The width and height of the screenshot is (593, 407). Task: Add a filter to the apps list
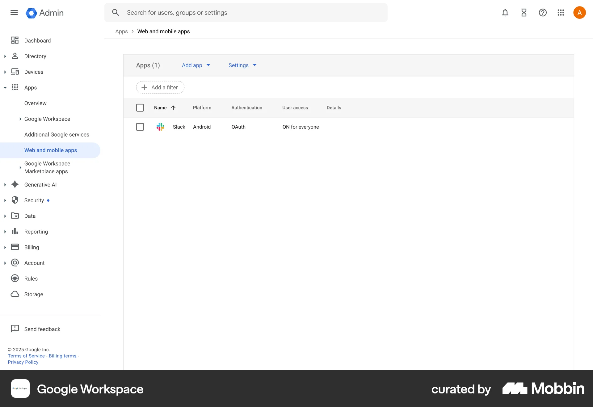tap(160, 87)
